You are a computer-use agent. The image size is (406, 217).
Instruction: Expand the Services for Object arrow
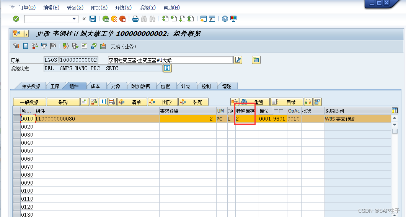(26, 34)
